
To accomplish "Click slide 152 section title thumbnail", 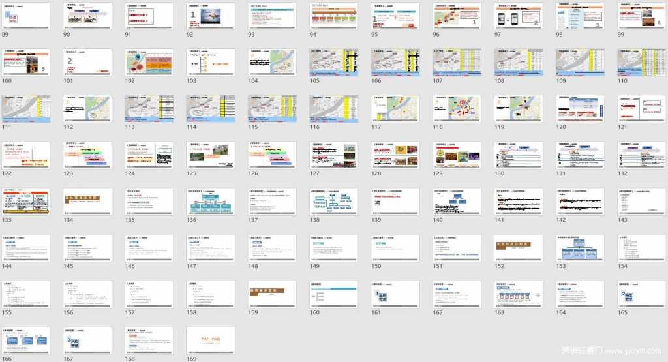I will point(519,248).
